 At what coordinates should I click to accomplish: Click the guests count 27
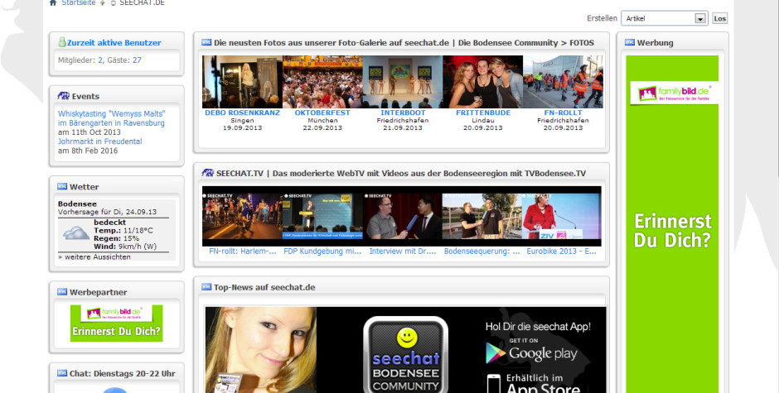point(137,60)
